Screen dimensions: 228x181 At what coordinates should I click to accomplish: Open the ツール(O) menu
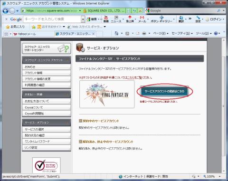[204, 33]
